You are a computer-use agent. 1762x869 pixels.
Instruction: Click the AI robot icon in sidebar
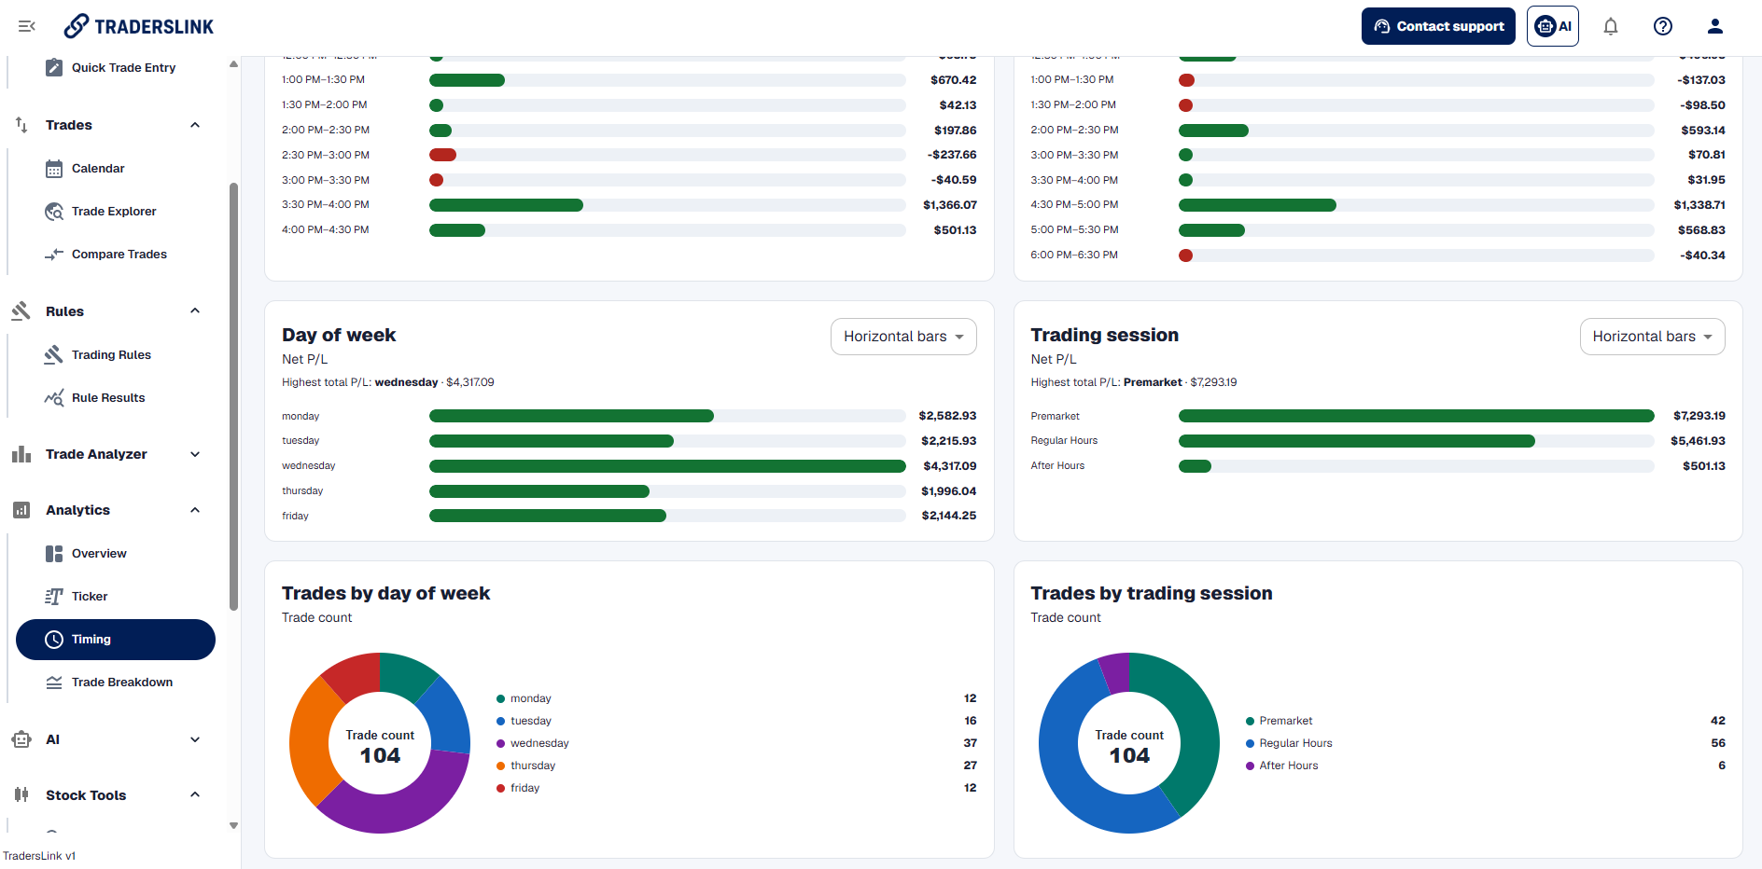[x=21, y=739]
